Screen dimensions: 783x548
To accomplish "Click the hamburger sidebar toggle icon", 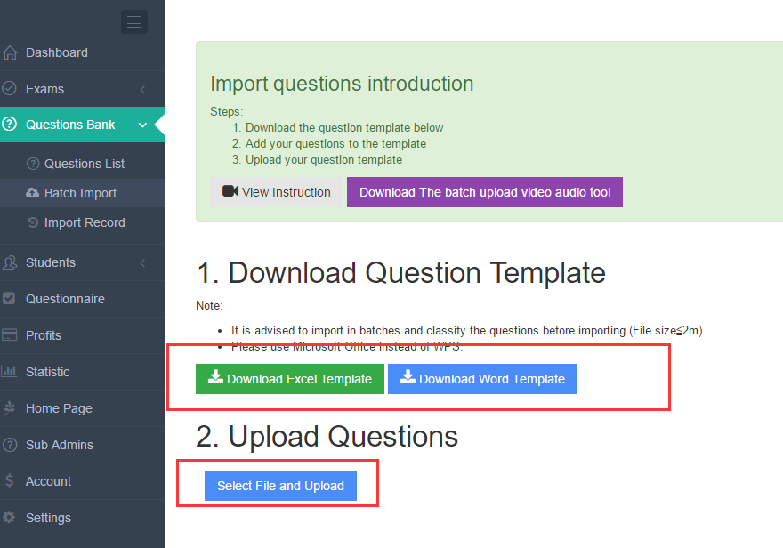I will coord(133,21).
